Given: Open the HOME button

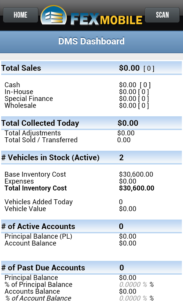Looking at the screenshot, I should tap(21, 15).
